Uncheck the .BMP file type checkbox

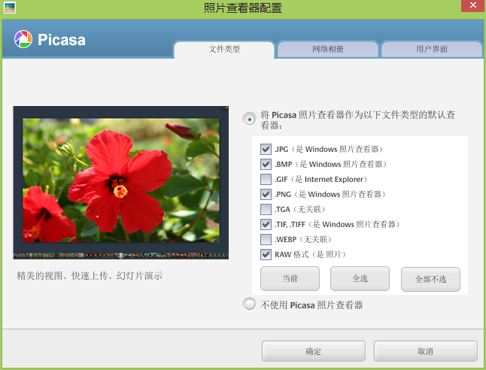tap(266, 164)
